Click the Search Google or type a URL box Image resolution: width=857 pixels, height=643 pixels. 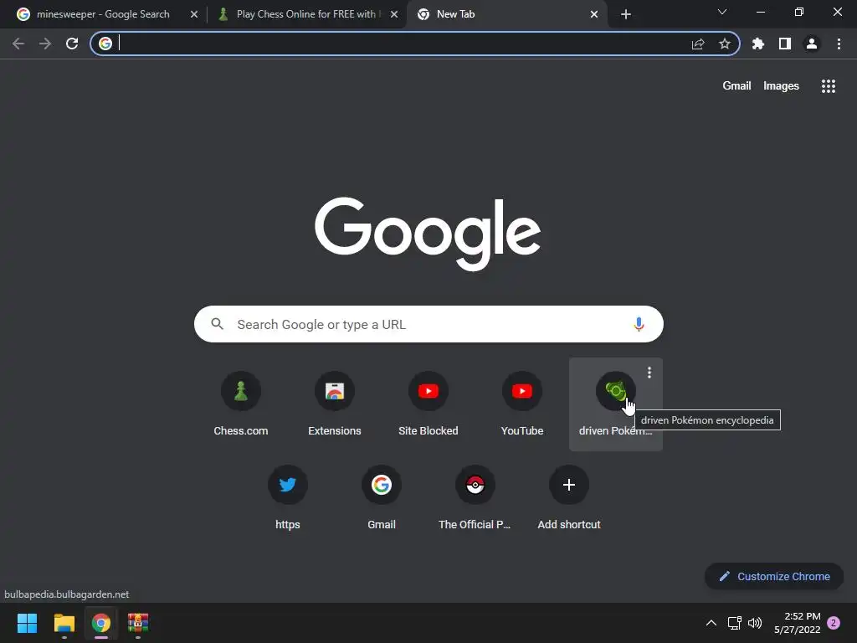(x=428, y=324)
